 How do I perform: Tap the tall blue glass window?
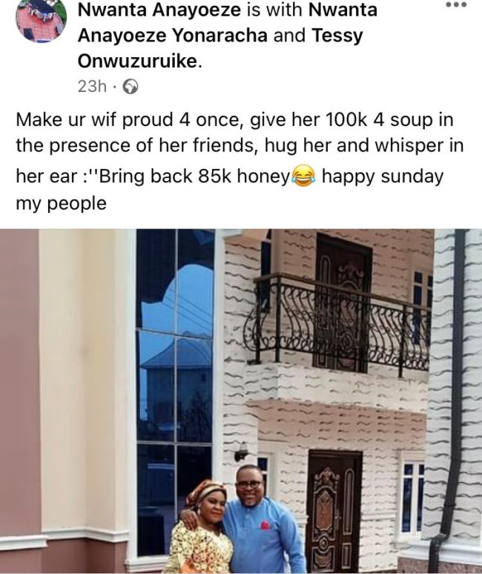point(175,392)
